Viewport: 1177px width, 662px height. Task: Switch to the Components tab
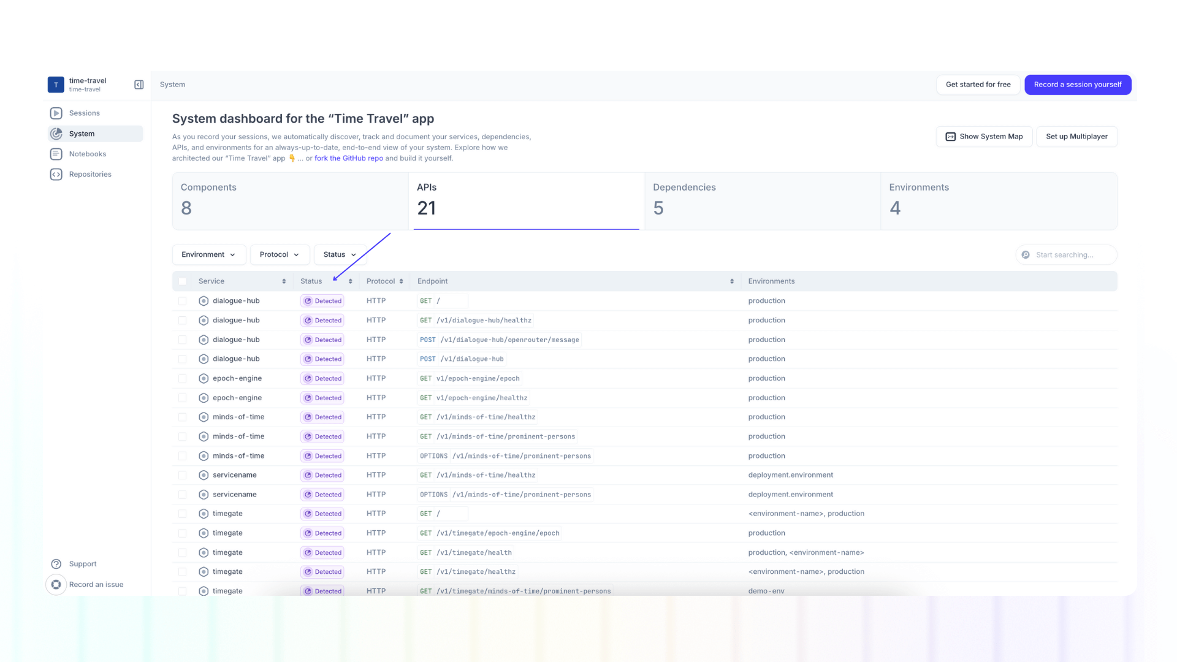click(291, 201)
